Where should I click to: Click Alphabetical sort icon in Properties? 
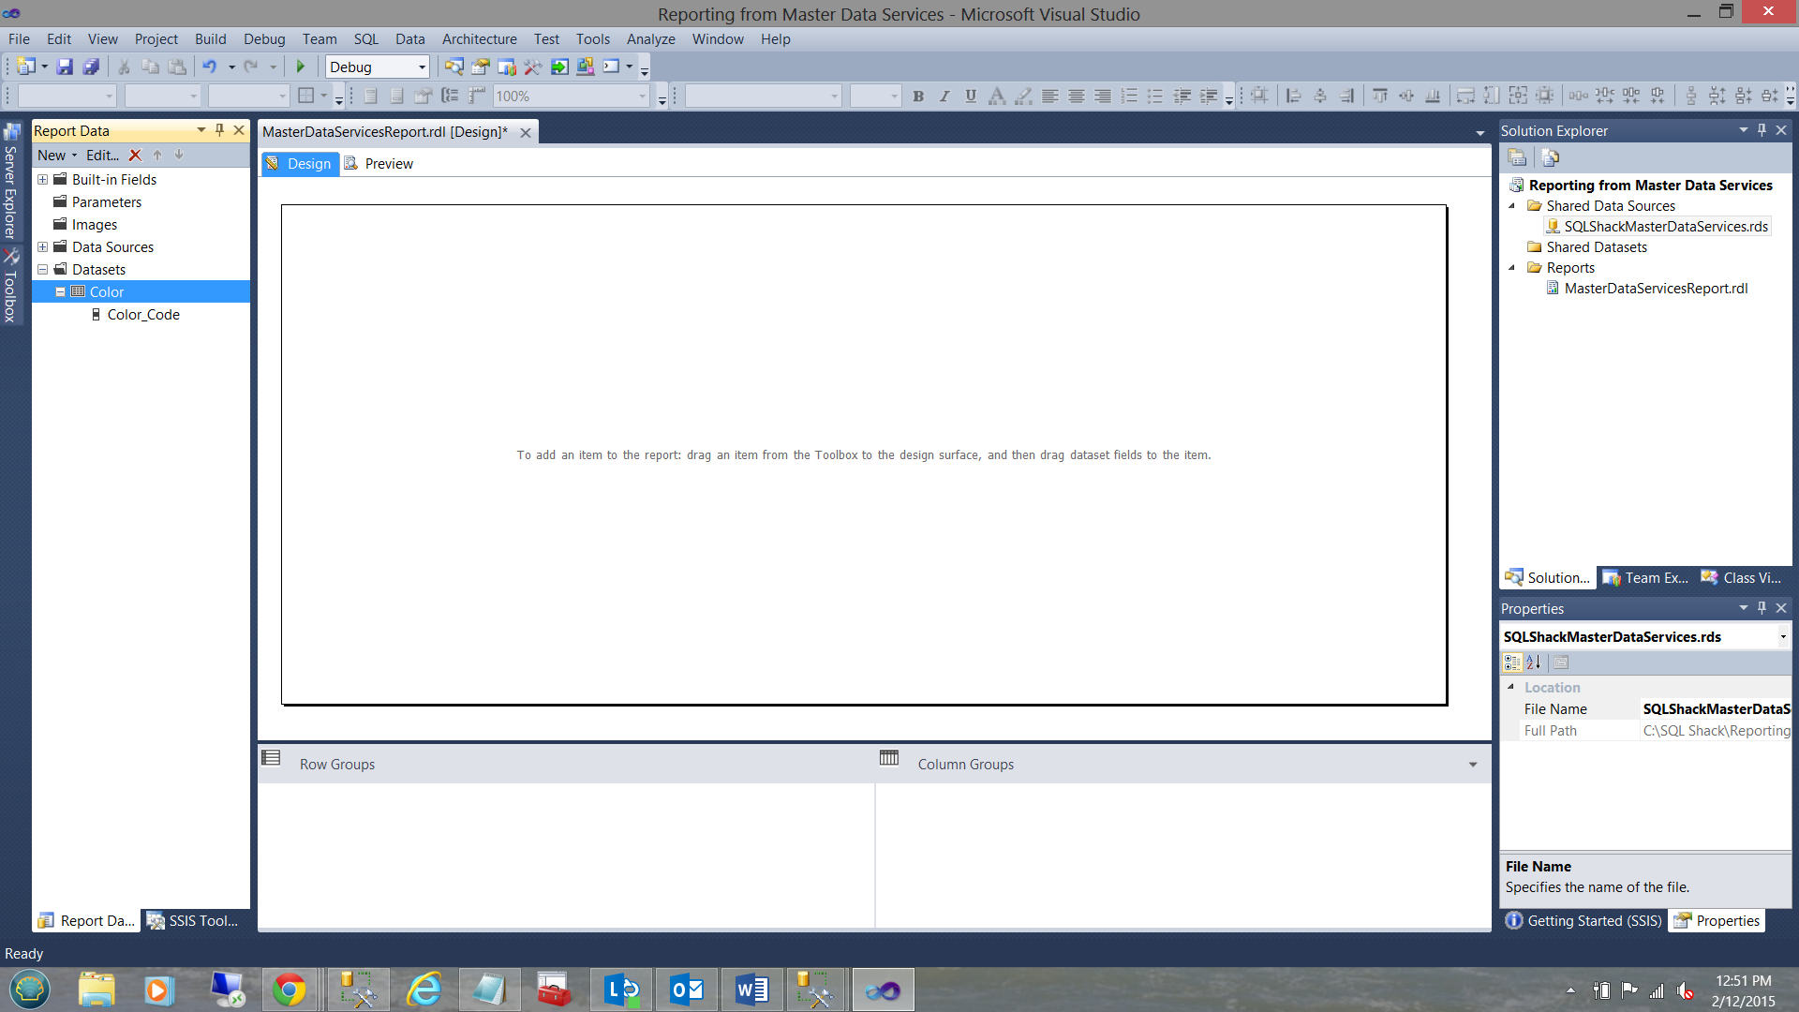coord(1534,662)
